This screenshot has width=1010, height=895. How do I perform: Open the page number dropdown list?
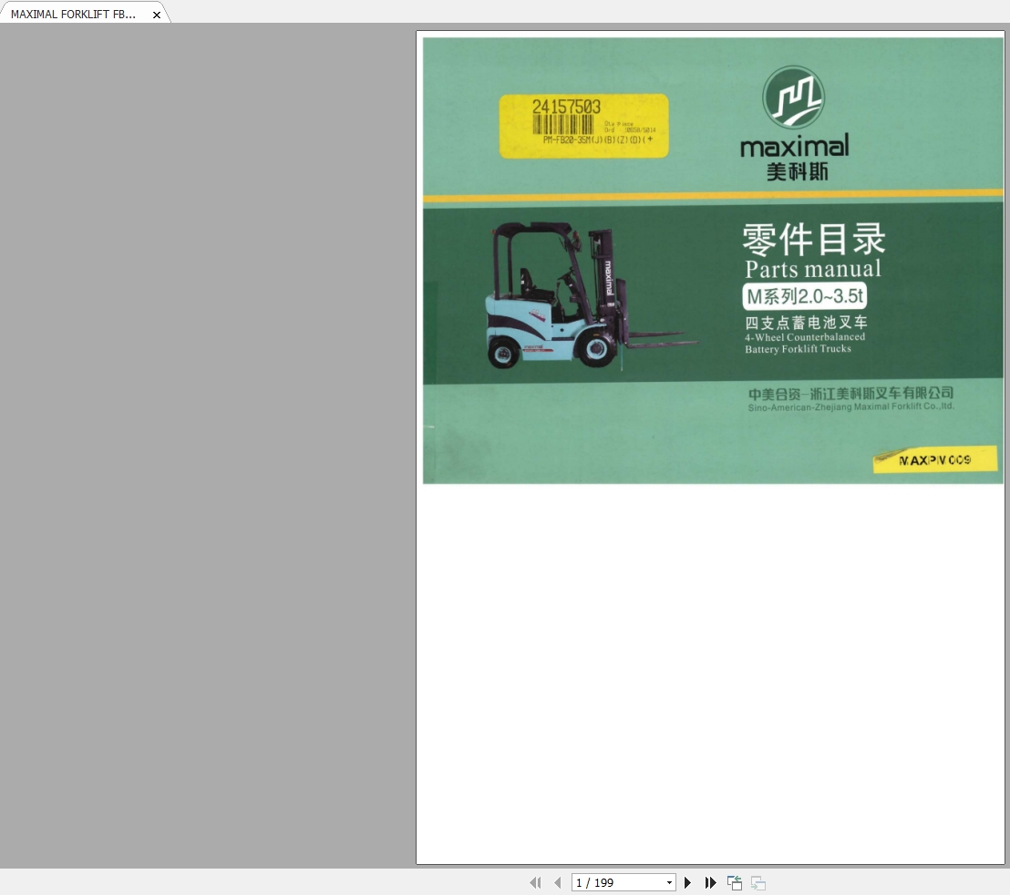[x=668, y=882]
